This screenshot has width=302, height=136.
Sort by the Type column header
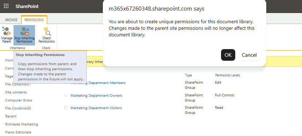pos(188,75)
